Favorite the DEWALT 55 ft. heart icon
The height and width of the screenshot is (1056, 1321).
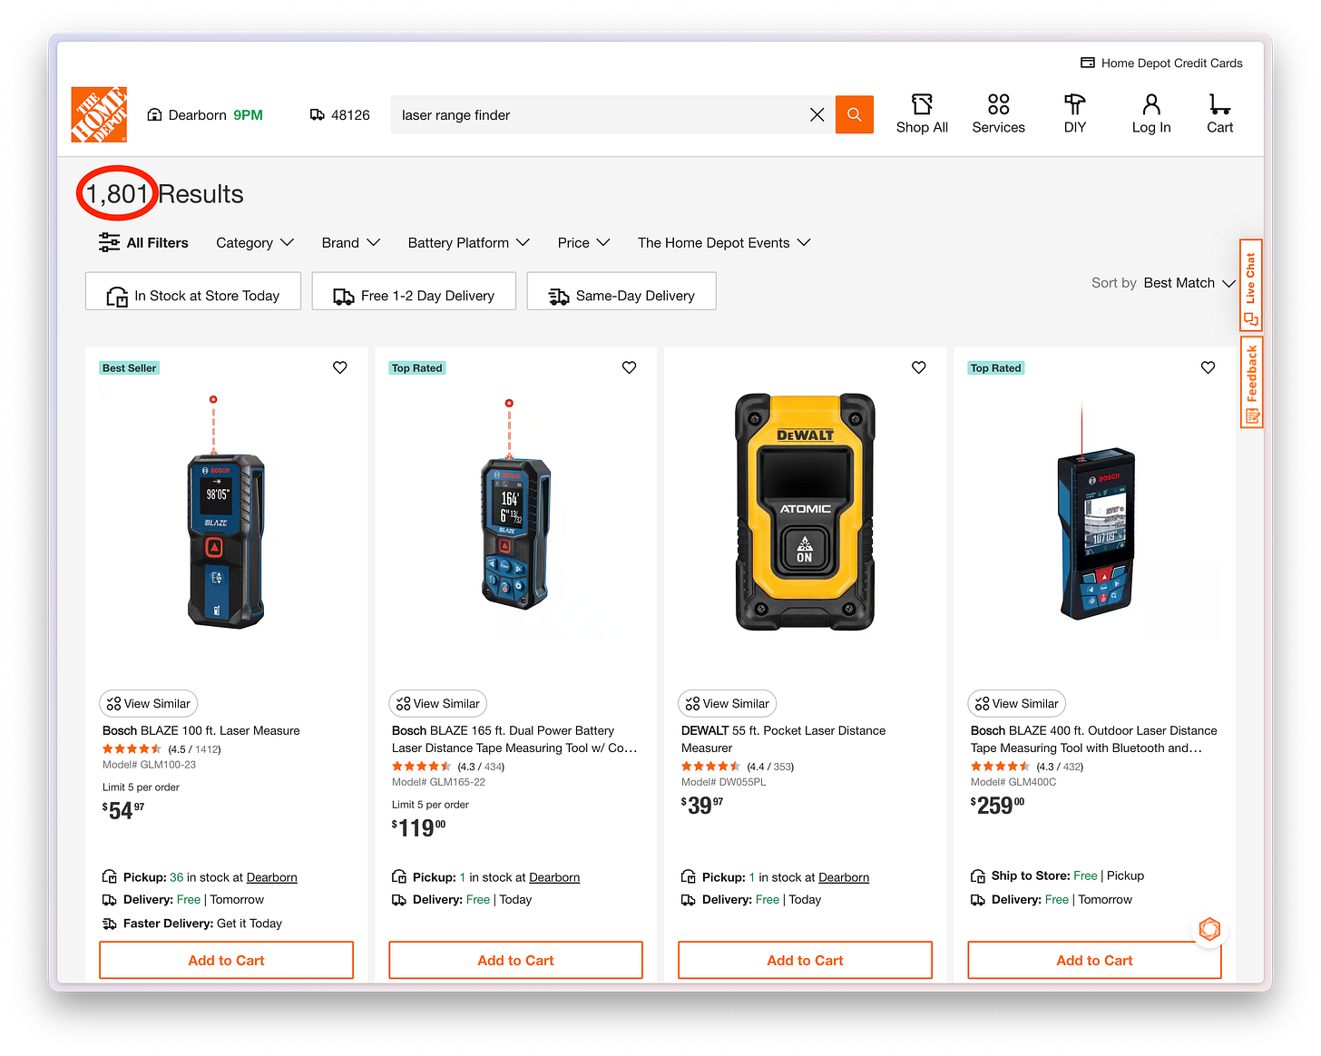pos(919,367)
